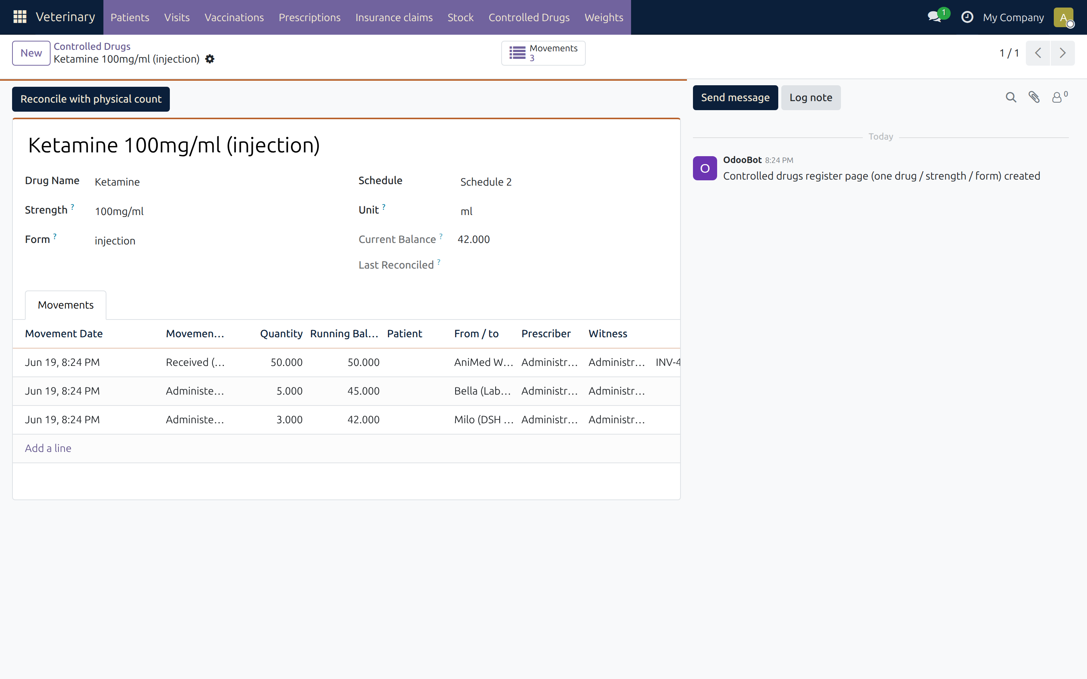Open the apps grid menu icon
This screenshot has width=1087, height=679.
[x=20, y=17]
